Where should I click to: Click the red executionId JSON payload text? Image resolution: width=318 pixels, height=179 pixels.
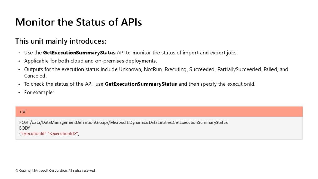[49, 134]
